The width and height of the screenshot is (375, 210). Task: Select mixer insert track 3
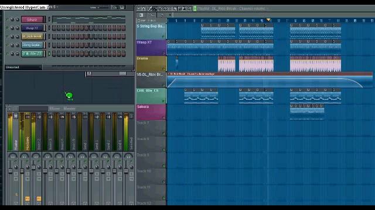(x=48, y=132)
